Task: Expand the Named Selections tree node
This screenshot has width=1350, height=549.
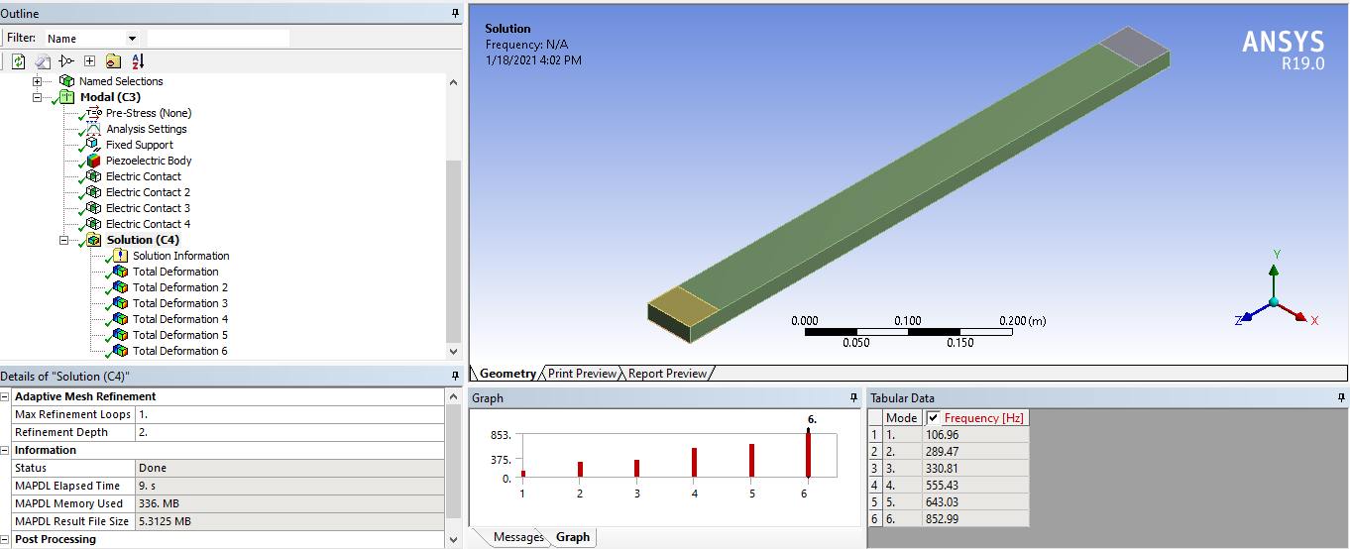Action: tap(38, 81)
